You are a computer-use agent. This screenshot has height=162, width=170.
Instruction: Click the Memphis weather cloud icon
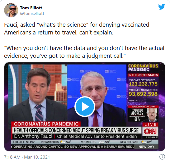(x=102, y=142)
